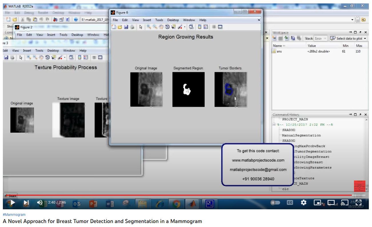Click the Insert Legend icon in Figure 6
Image resolution: width=372 pixels, height=227 pixels.
[206, 27]
